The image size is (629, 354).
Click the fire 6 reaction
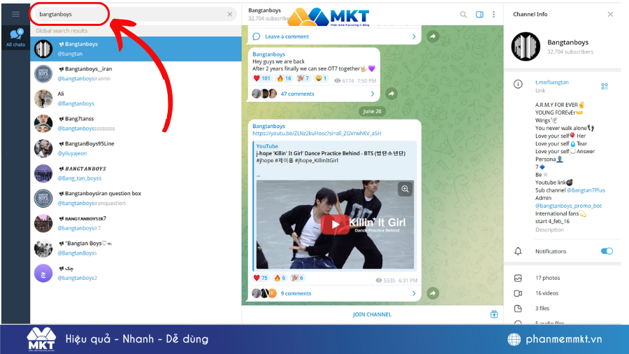(x=280, y=278)
